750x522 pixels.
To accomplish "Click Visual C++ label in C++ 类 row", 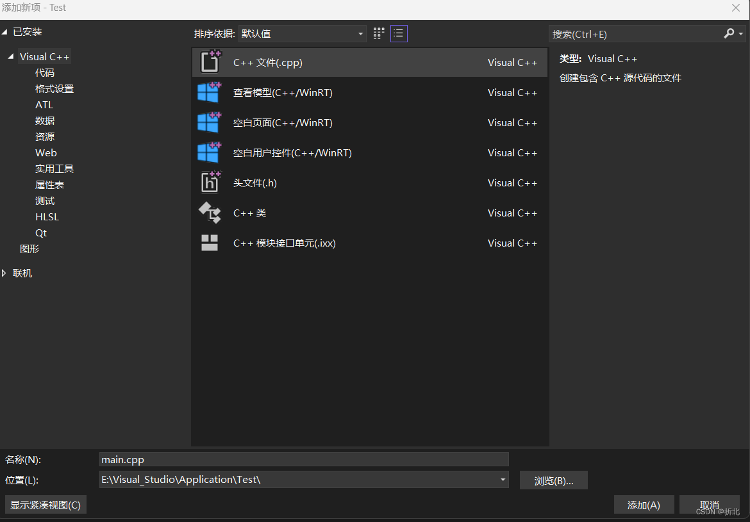I will pos(512,213).
